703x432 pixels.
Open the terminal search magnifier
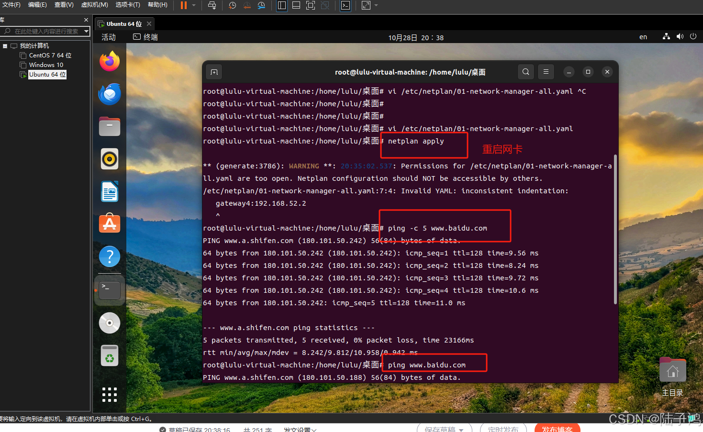(x=525, y=71)
